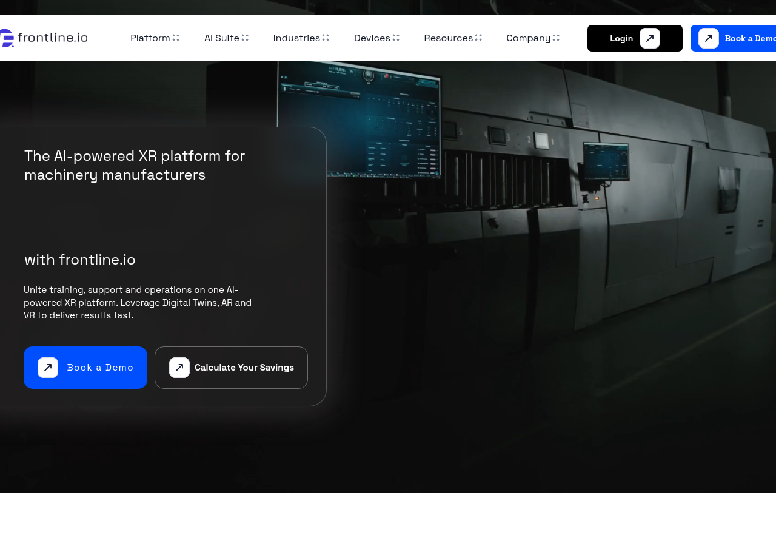The height and width of the screenshot is (546, 776).
Task: Open the AI Suite menu
Action: [x=222, y=38]
